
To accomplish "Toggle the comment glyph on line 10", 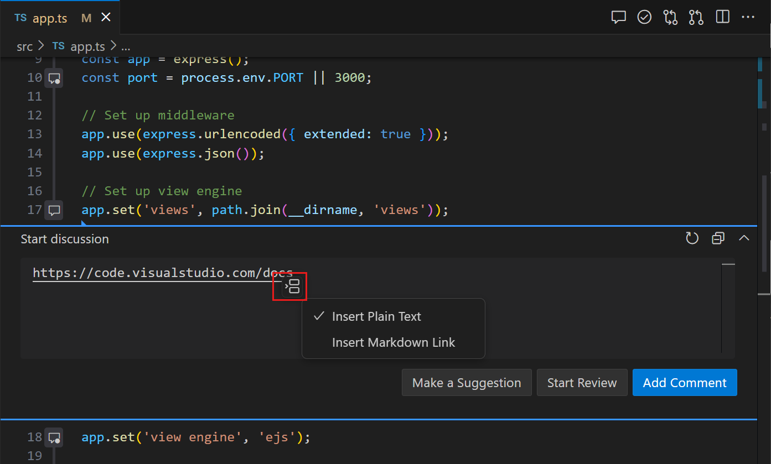I will pyautogui.click(x=53, y=78).
